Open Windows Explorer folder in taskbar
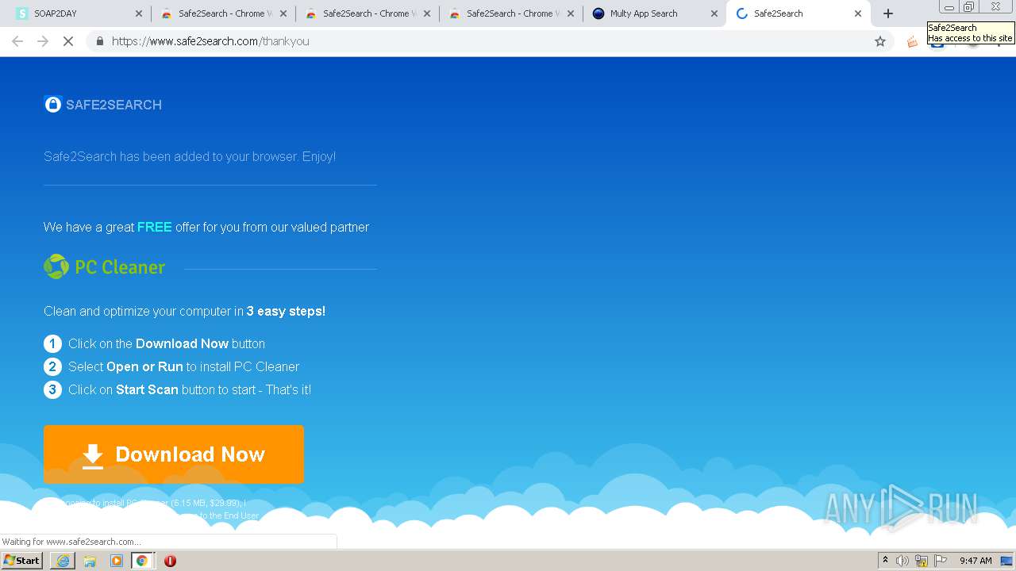 tap(90, 561)
